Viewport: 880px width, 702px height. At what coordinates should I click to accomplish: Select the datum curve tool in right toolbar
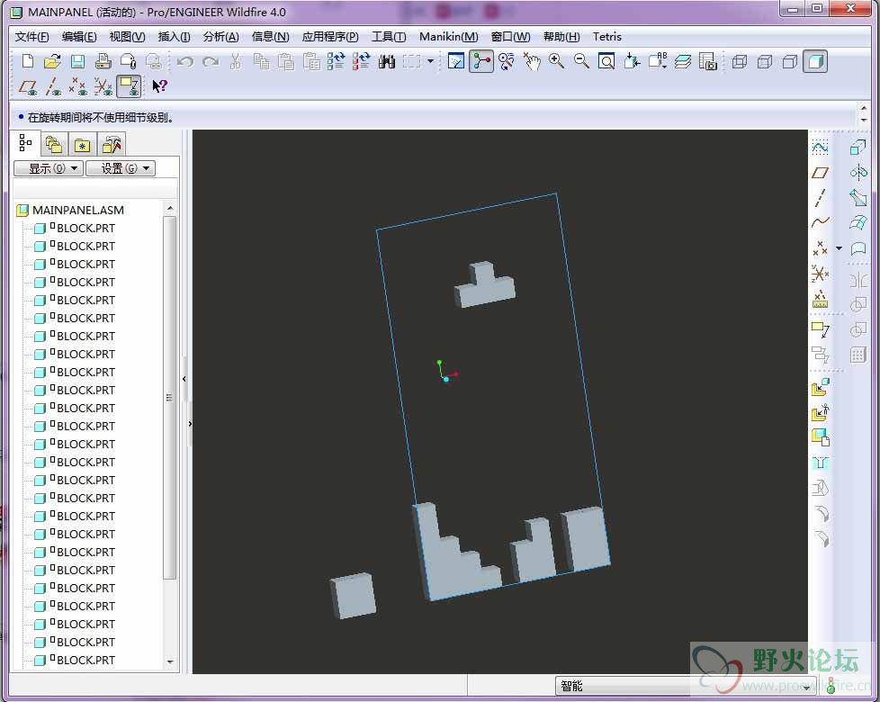point(820,222)
